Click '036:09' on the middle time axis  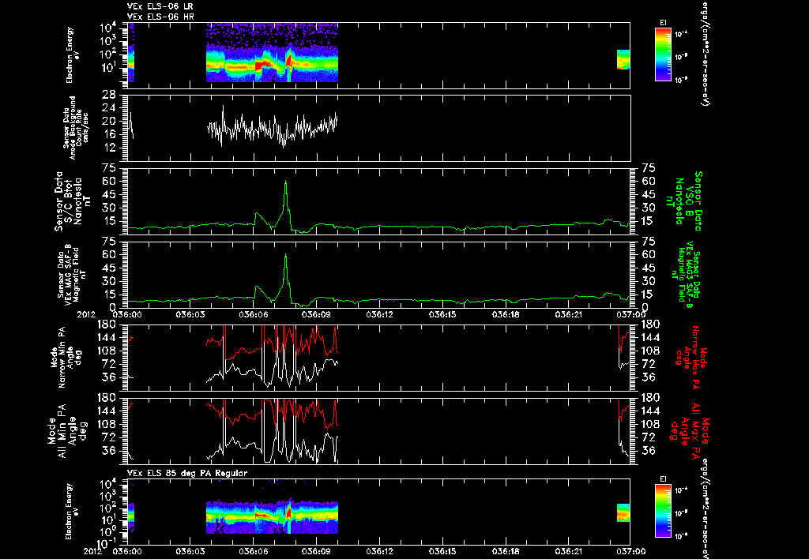click(316, 314)
